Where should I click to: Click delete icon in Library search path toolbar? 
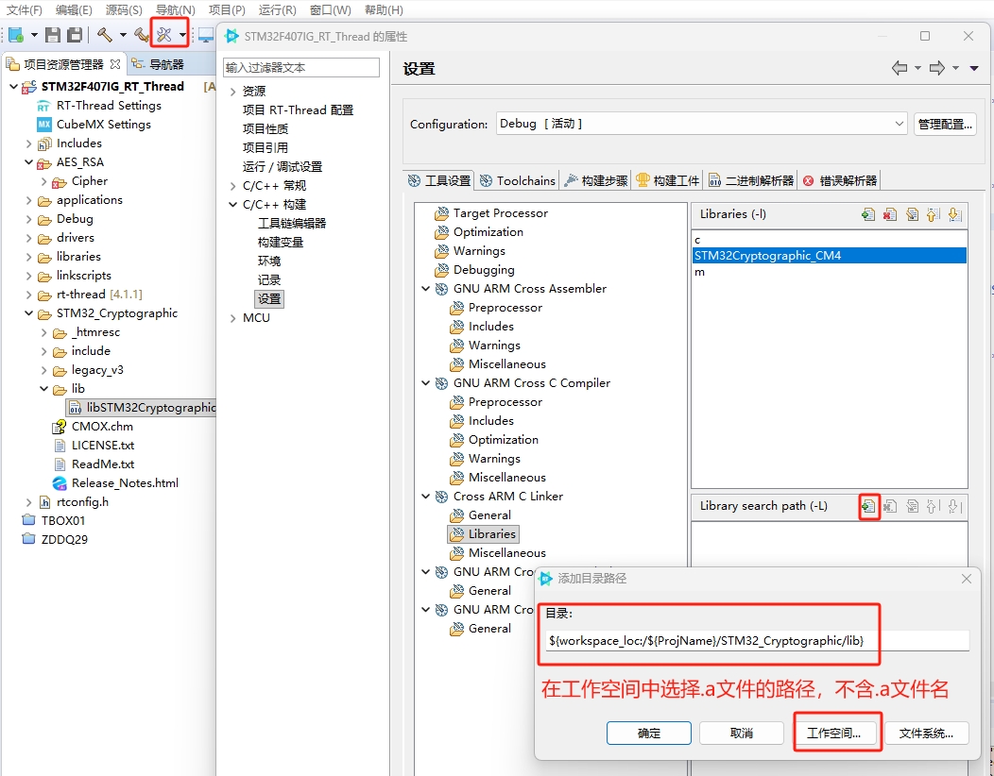click(890, 506)
